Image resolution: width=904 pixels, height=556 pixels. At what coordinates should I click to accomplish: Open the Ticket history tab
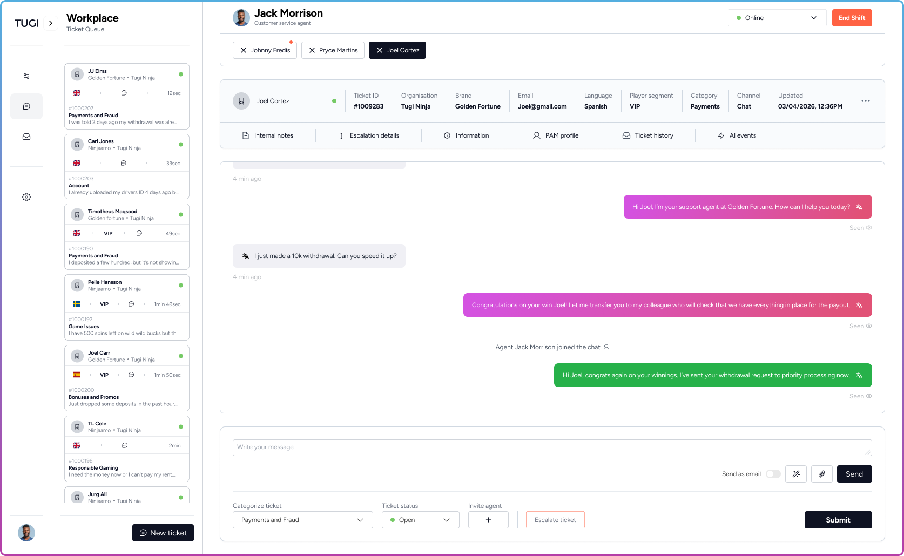pos(648,135)
